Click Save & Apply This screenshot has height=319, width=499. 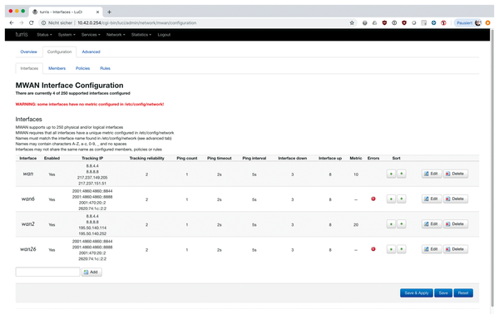coord(417,293)
